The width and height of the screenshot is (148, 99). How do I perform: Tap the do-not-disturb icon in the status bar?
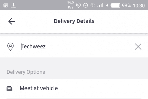coord(85,5)
